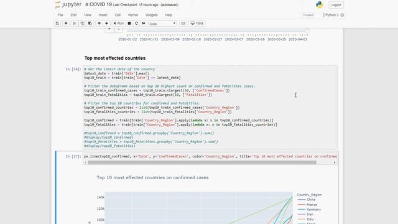The width and height of the screenshot is (398, 224).
Task: Click the 2020-02-27 slider date label
Action: (x=213, y=39)
